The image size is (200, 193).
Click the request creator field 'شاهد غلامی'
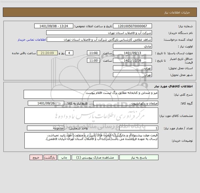[x=99, y=39]
